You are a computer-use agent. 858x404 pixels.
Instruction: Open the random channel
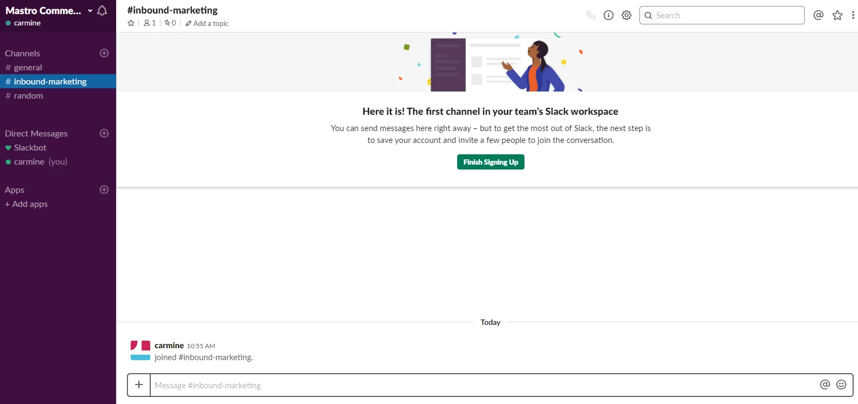(58, 95)
